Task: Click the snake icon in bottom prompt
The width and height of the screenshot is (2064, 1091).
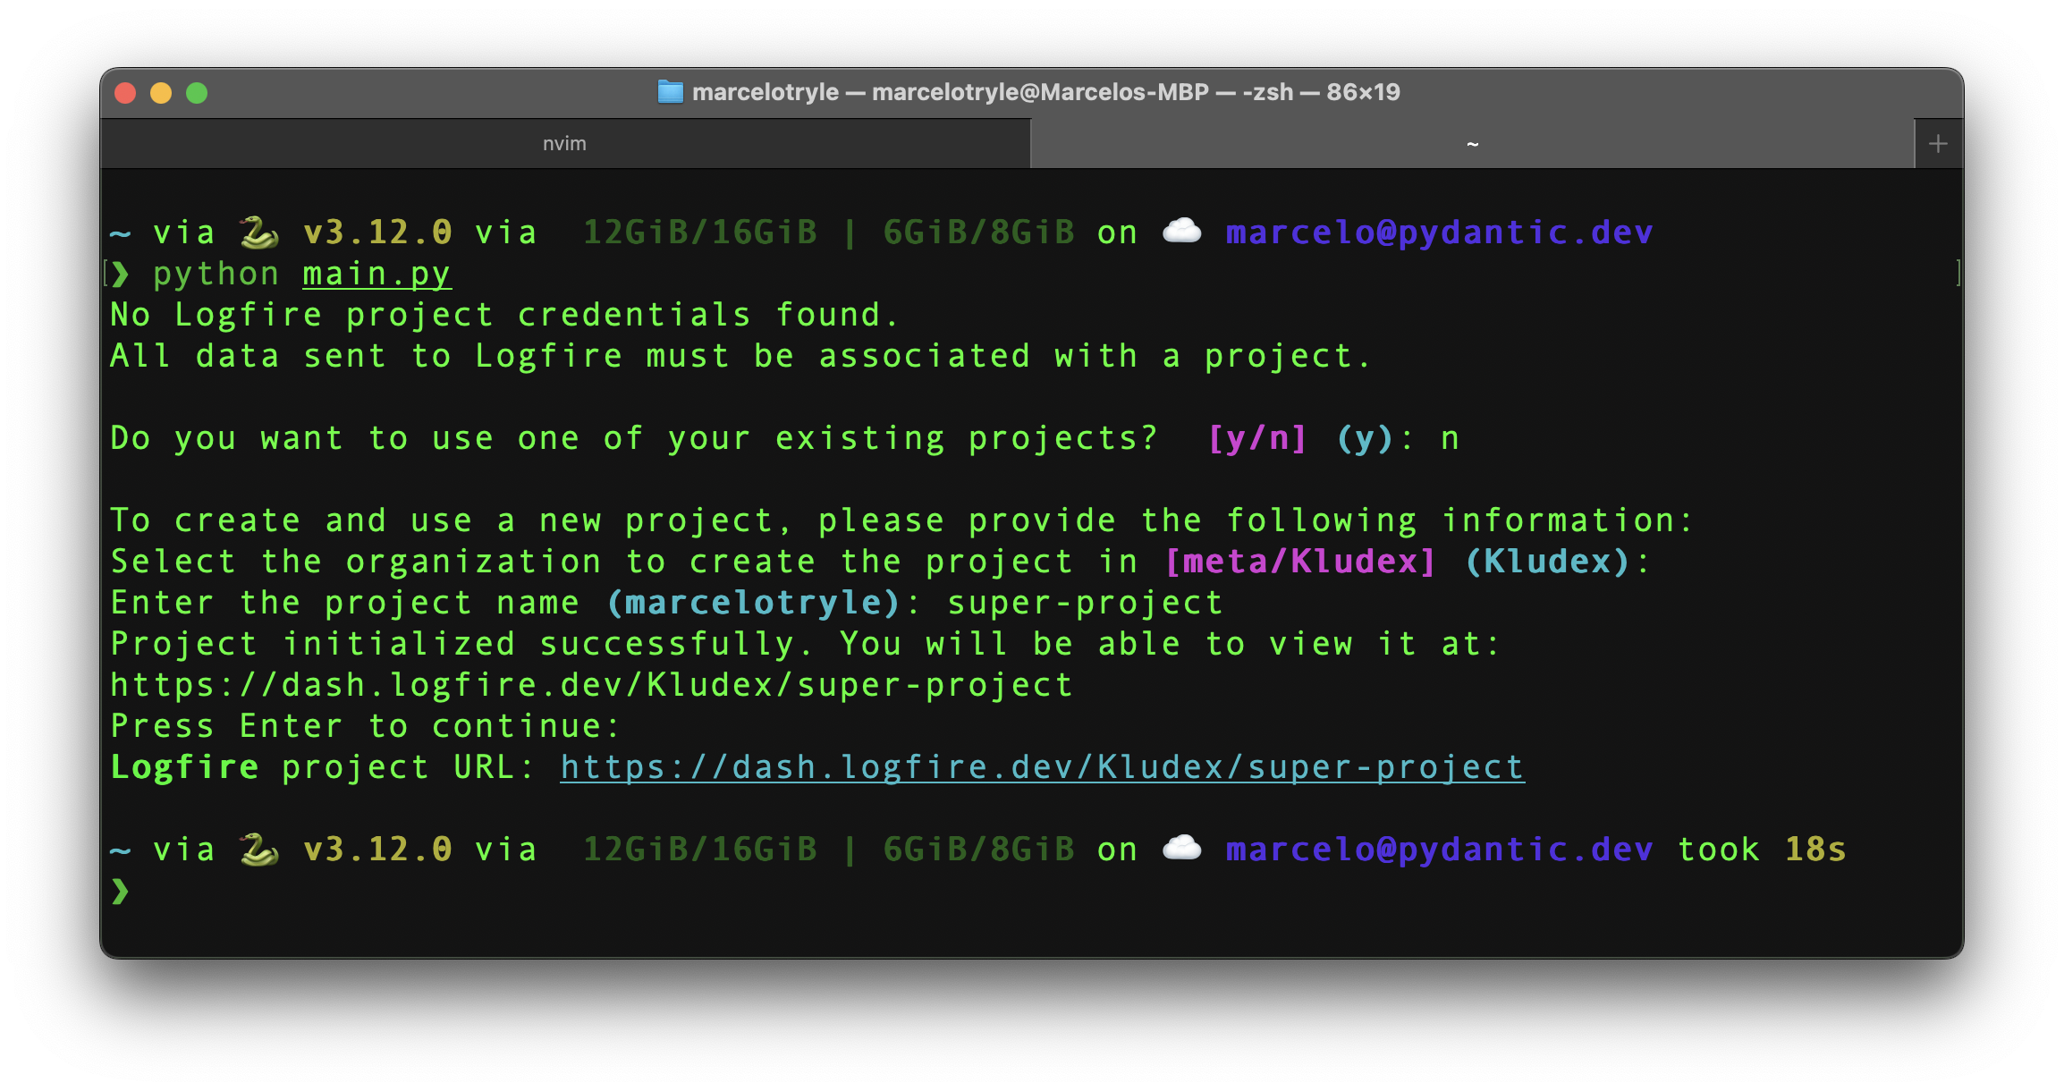Action: click(259, 850)
